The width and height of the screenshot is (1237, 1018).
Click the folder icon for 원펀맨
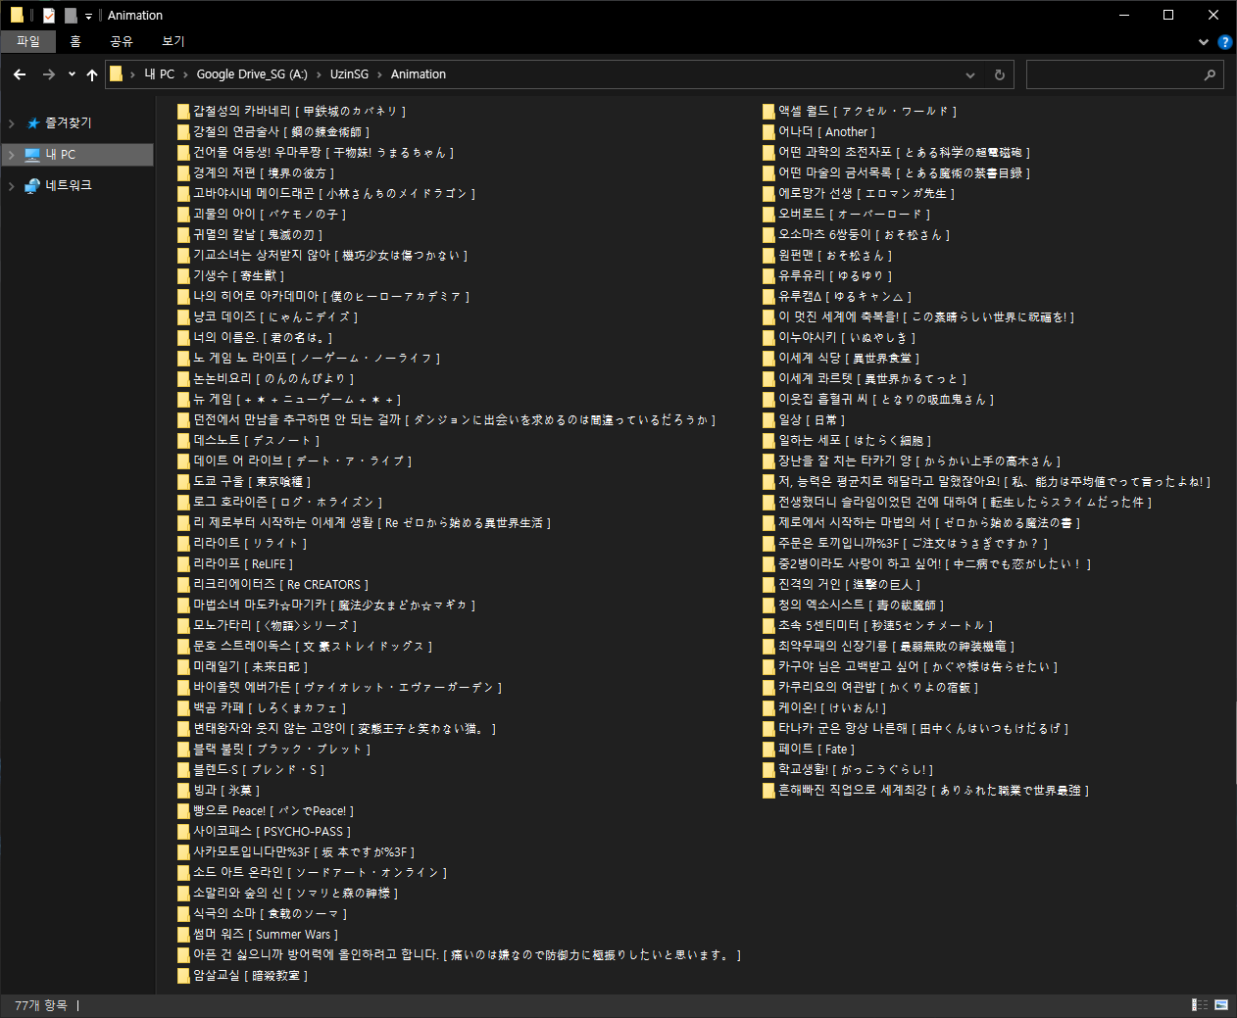(768, 256)
